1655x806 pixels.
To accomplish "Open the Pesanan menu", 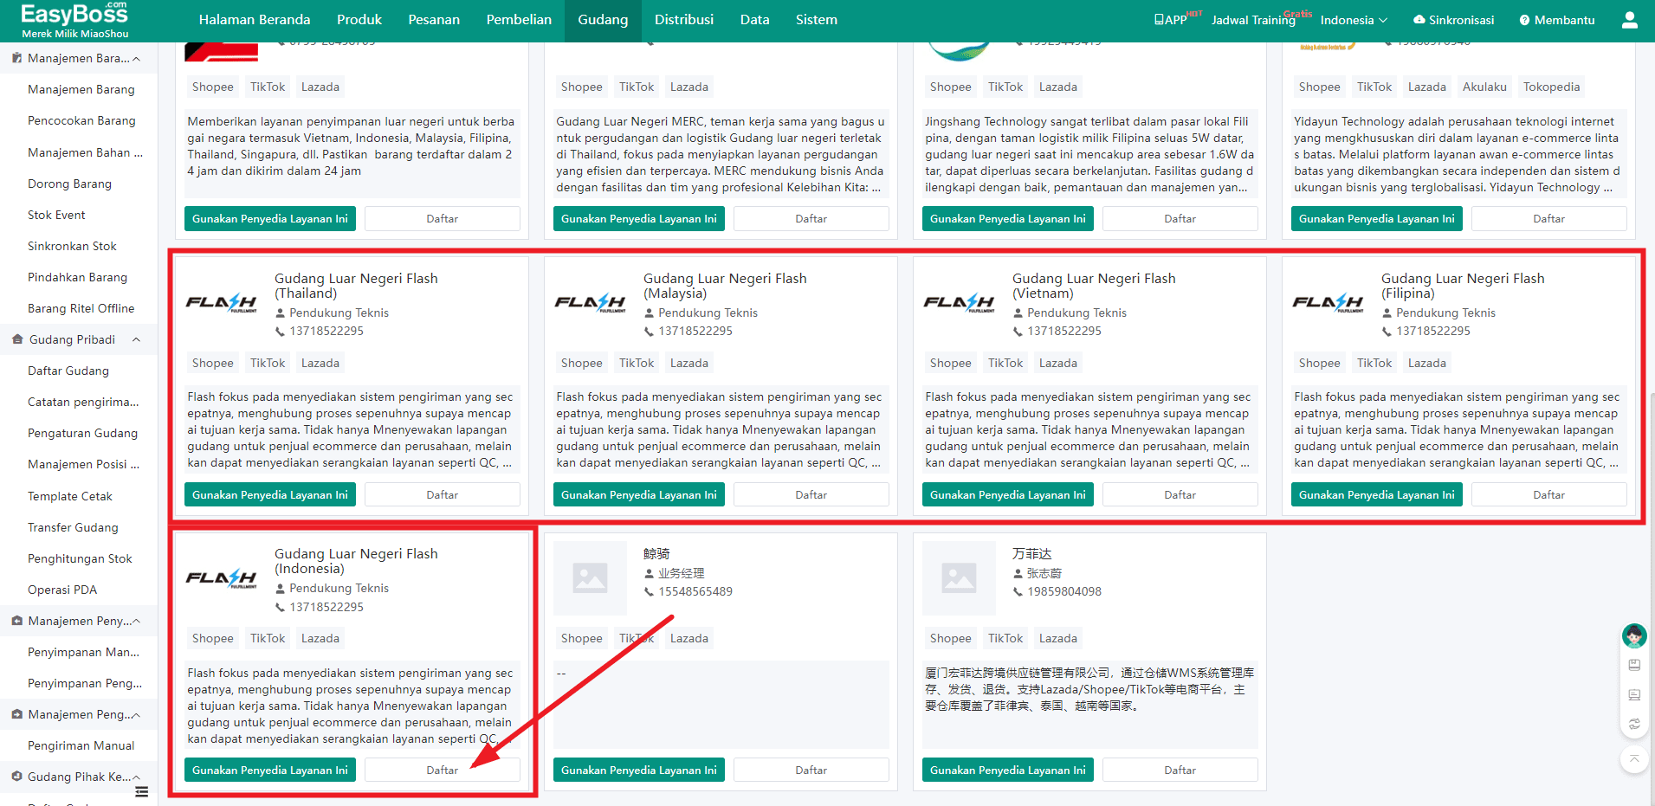I will coord(434,20).
